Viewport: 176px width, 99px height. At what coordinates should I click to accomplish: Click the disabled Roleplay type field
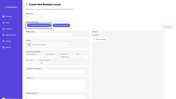coord(34,16)
